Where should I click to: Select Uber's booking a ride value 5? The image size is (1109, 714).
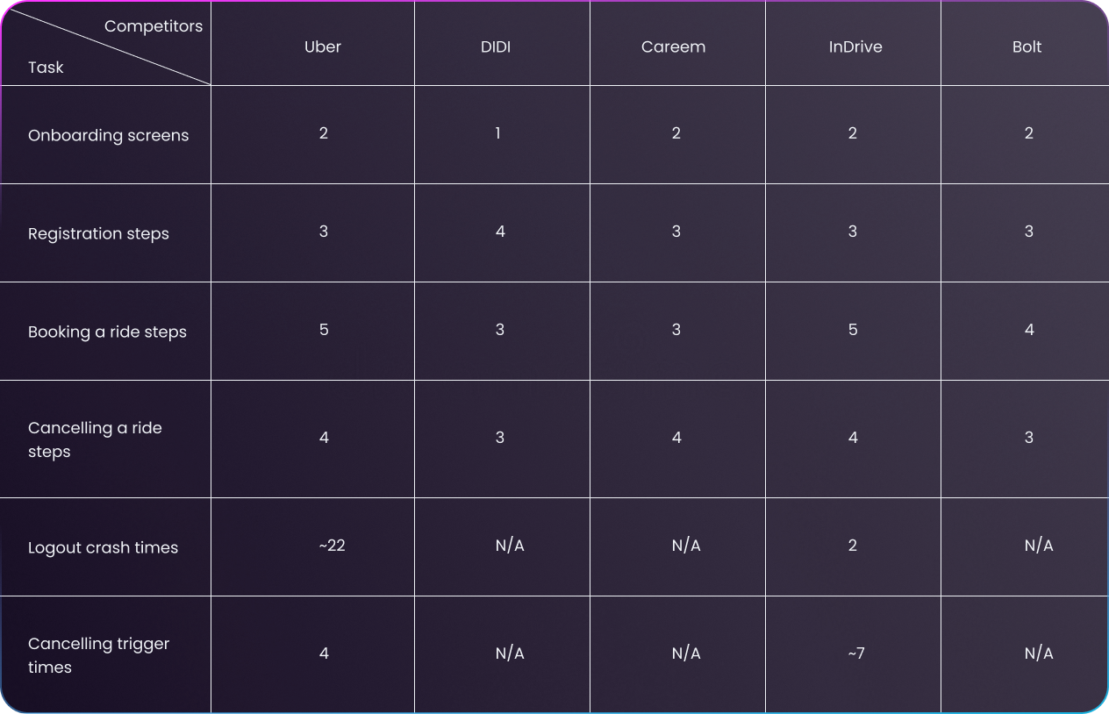[x=324, y=330]
